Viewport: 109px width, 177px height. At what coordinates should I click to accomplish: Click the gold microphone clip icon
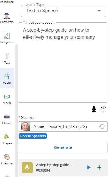pyautogui.click(x=27, y=167)
